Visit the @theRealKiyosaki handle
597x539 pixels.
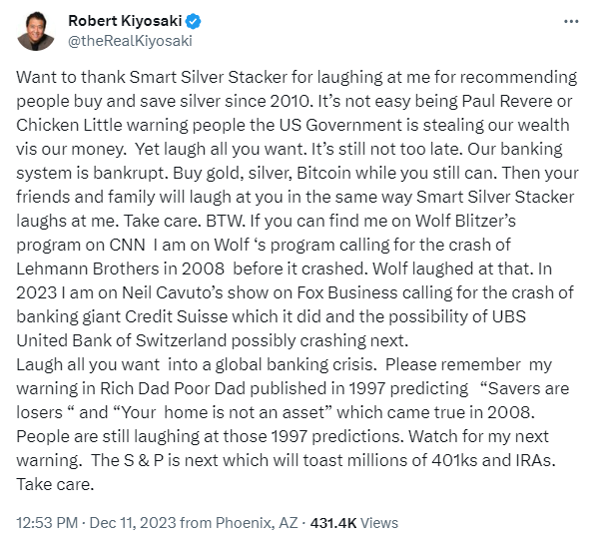click(130, 41)
